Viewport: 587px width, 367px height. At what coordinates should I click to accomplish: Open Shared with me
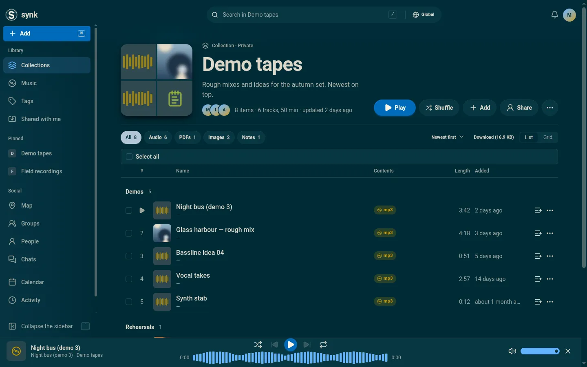pyautogui.click(x=47, y=119)
